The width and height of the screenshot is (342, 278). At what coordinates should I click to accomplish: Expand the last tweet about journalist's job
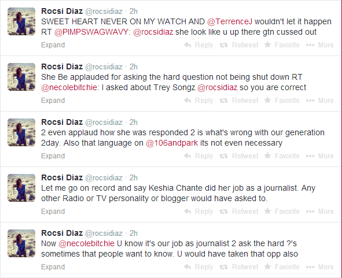pos(53,267)
